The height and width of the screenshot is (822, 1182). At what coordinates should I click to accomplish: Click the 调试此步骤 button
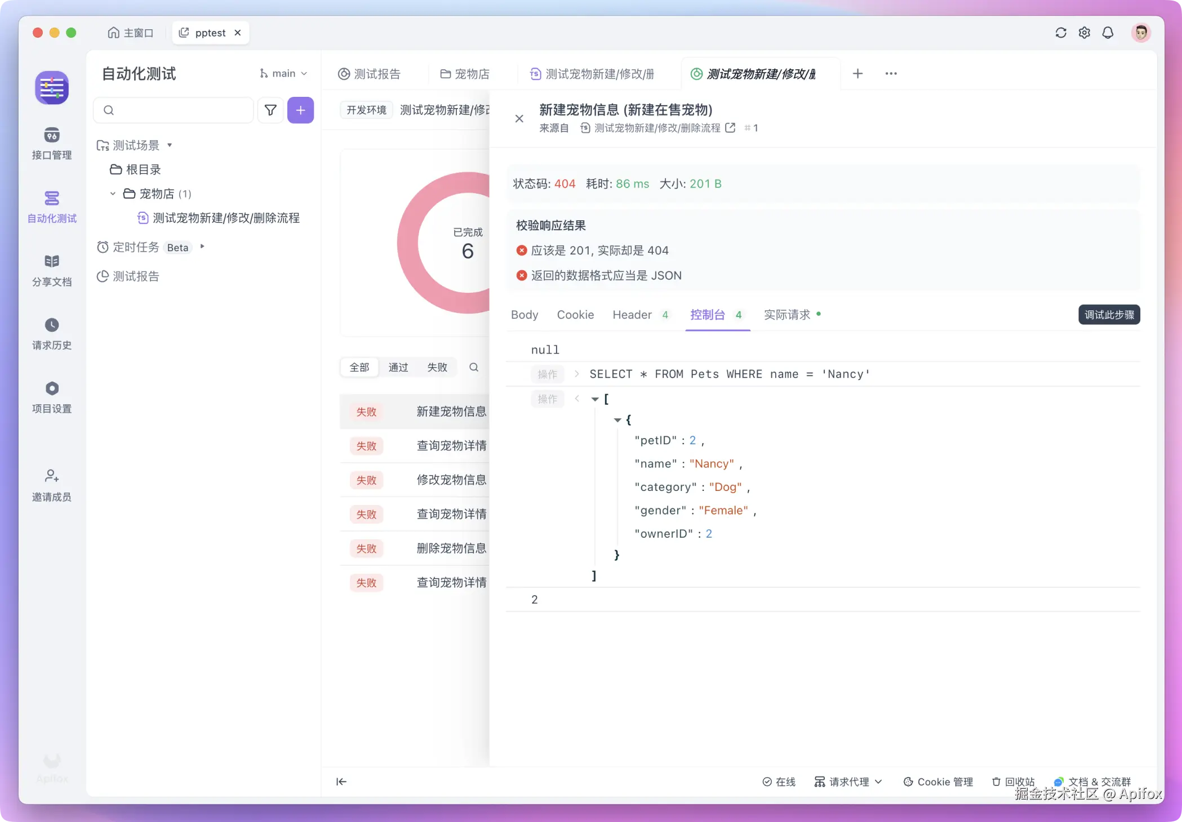(1109, 315)
